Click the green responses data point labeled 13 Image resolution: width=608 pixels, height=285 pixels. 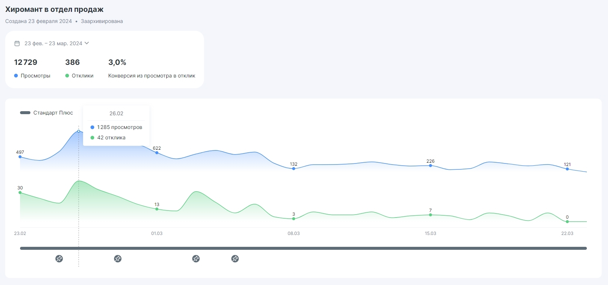(157, 209)
